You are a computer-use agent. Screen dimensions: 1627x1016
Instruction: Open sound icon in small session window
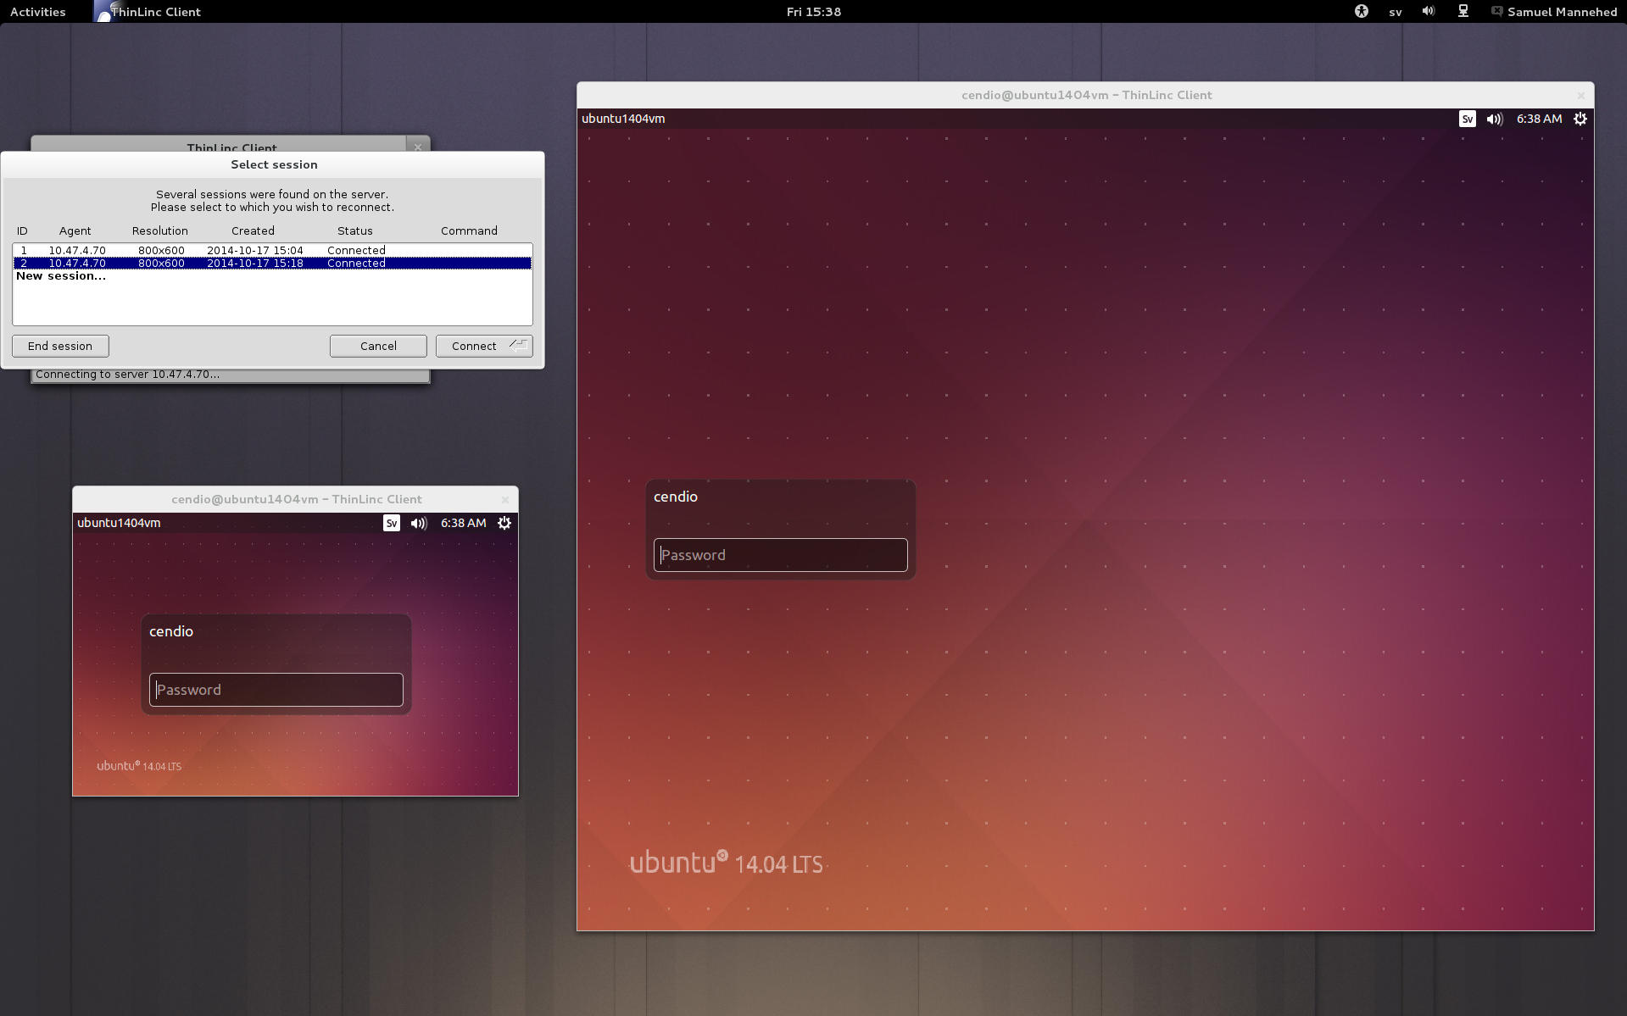tap(419, 523)
